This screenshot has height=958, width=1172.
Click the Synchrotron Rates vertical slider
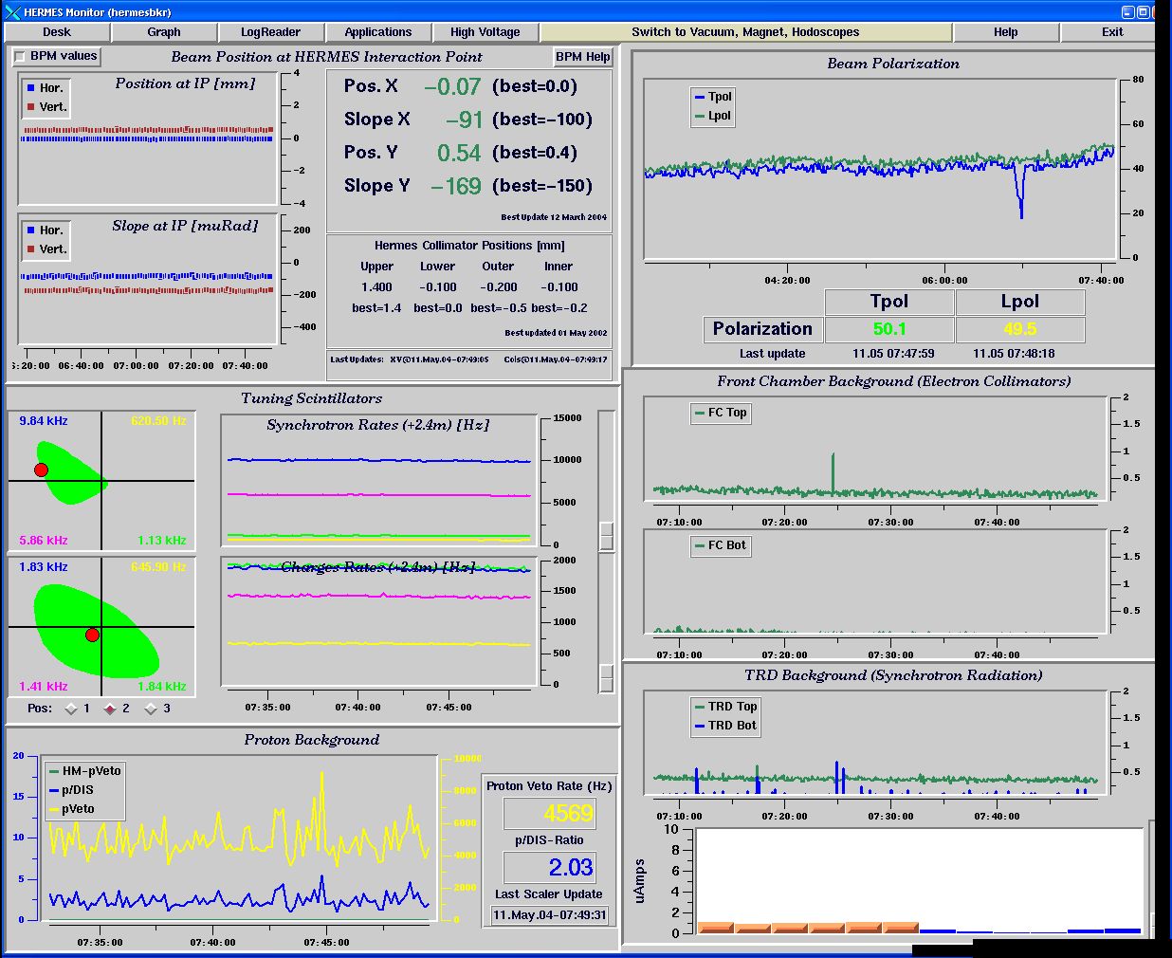607,480
